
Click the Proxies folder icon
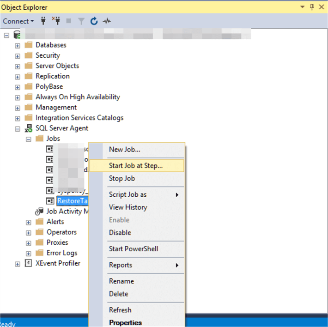point(40,242)
